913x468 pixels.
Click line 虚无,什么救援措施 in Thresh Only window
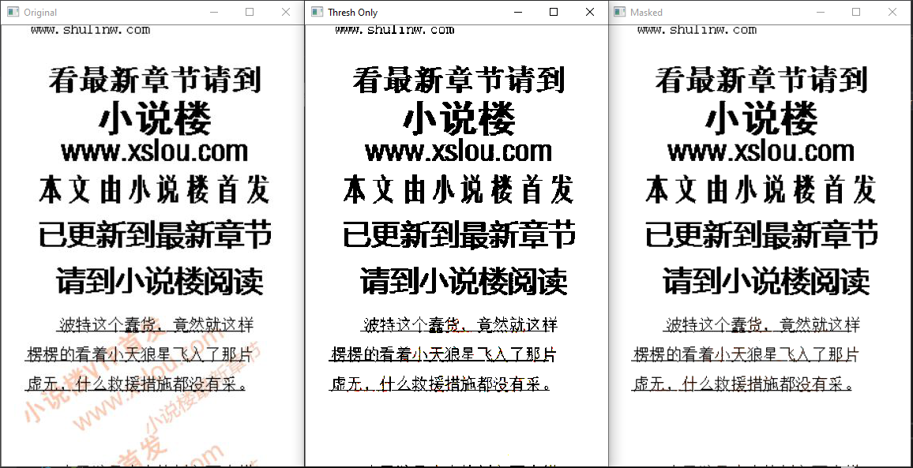tap(440, 384)
